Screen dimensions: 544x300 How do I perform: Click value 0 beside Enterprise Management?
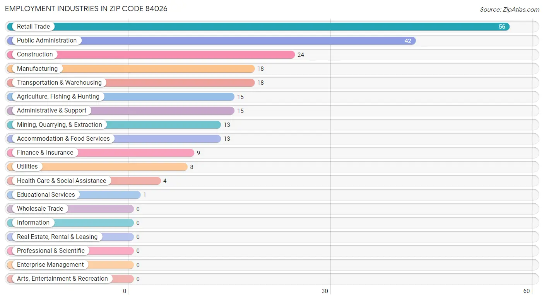coord(138,265)
